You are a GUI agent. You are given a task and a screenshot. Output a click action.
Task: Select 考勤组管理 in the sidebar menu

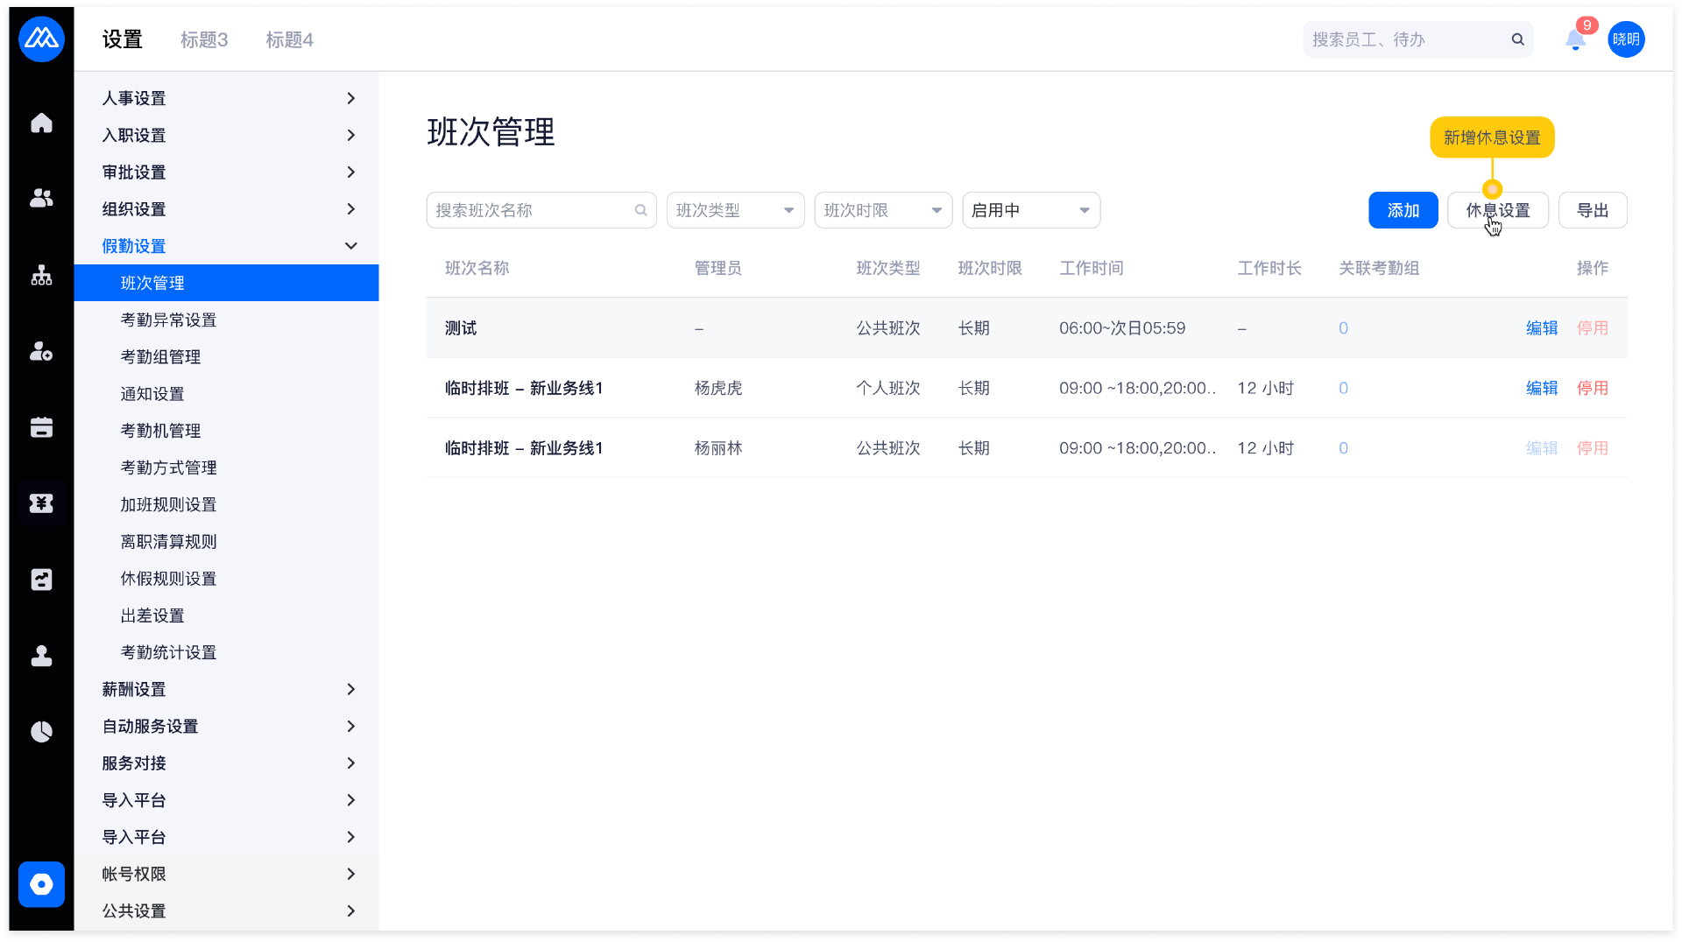tap(160, 357)
